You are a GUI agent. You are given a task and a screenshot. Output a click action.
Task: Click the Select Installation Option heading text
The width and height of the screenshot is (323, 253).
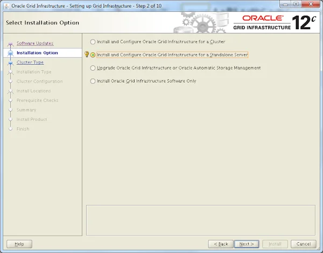(x=43, y=23)
